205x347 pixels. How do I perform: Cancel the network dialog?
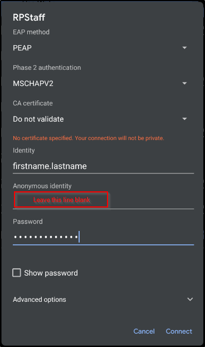pos(144,331)
